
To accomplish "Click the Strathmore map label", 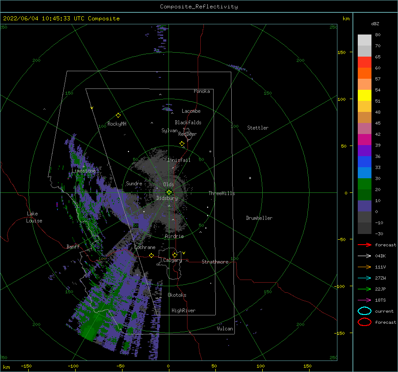I will click(215, 262).
